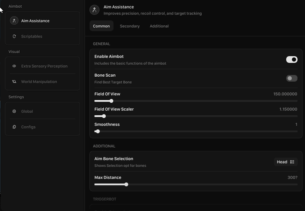Open World Manipulation via its icon
This screenshot has width=305, height=211.
[x=14, y=82]
